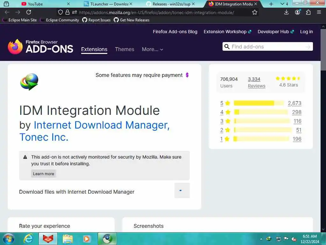Click the padlock site security icon
Image resolution: width=326 pixels, height=245 pixels.
pos(67,12)
